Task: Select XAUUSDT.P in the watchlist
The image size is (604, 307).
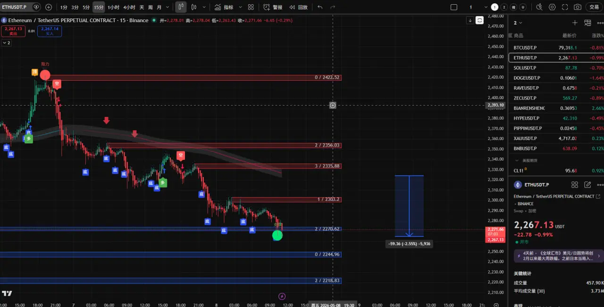Action: [x=556, y=138]
